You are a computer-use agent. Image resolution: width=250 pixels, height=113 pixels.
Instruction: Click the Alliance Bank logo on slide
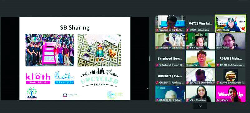coord(72,95)
